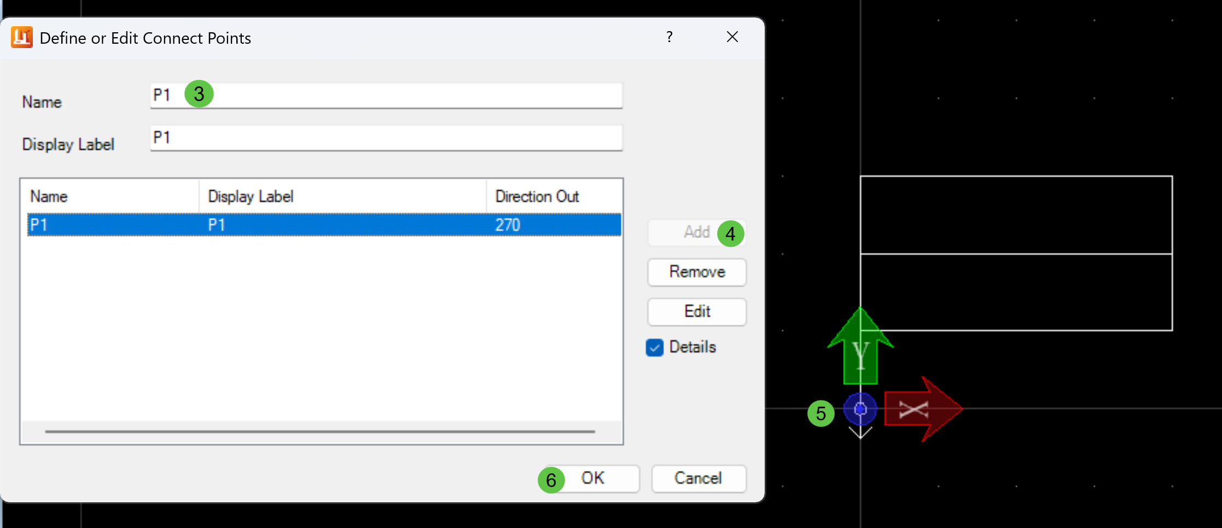1222x528 pixels.
Task: Click the red X axis arrow
Action: (x=923, y=409)
